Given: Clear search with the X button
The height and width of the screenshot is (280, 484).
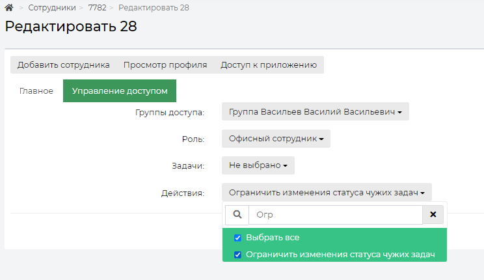Looking at the screenshot, I should [433, 214].
